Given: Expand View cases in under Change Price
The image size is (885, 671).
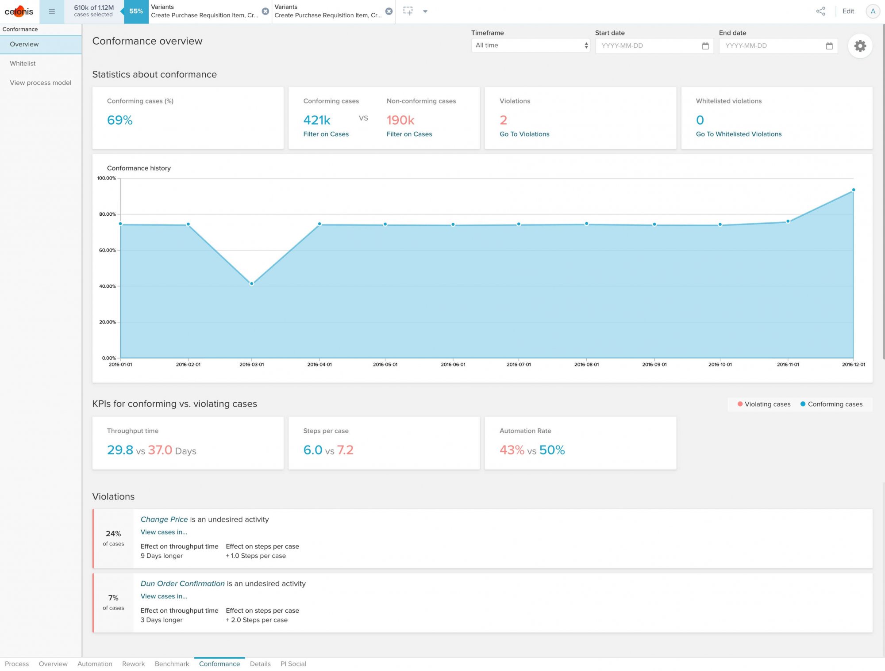Looking at the screenshot, I should [164, 532].
